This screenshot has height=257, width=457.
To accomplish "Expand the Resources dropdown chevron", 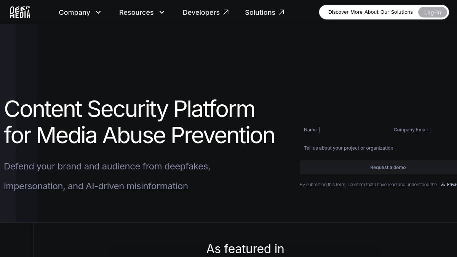I will pyautogui.click(x=162, y=12).
